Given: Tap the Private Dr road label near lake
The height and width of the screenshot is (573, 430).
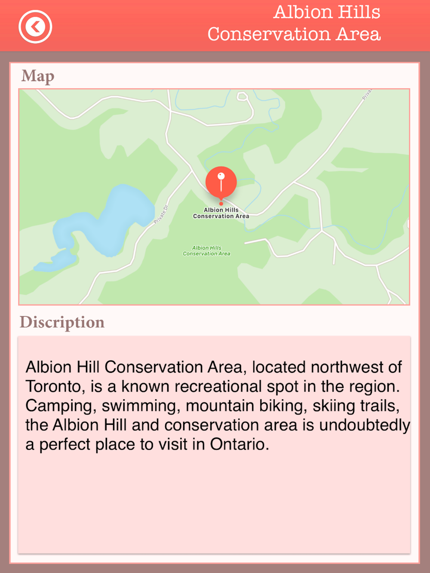Looking at the screenshot, I should [161, 214].
